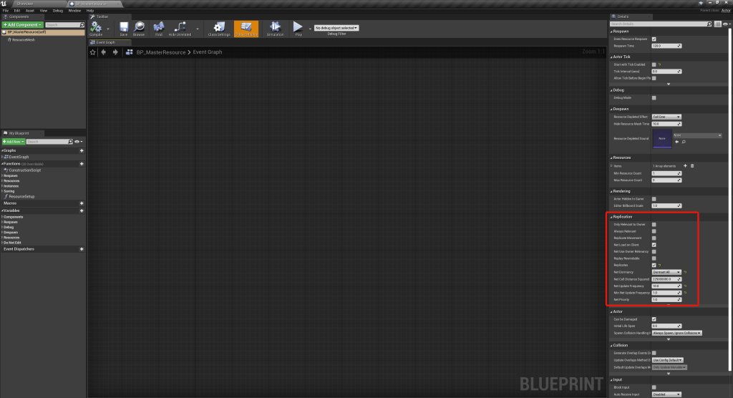The image size is (733, 398).
Task: Use selected asset for Resource Depleted Sound
Action: (677, 142)
